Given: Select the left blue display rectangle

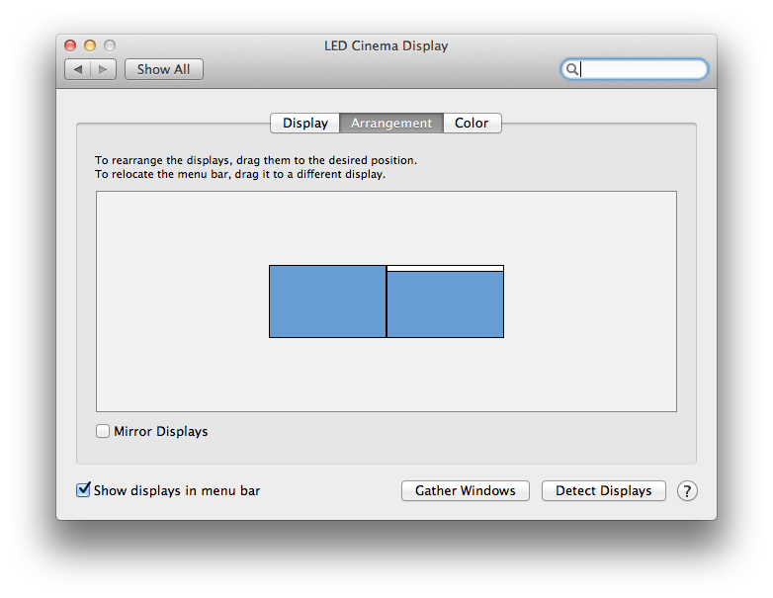Looking at the screenshot, I should tap(327, 301).
